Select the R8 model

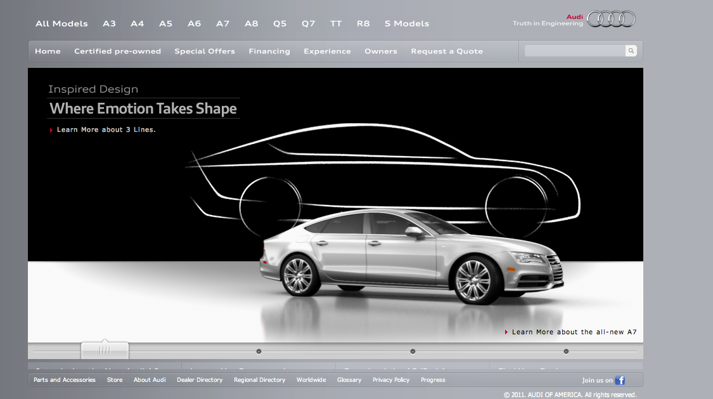click(363, 23)
